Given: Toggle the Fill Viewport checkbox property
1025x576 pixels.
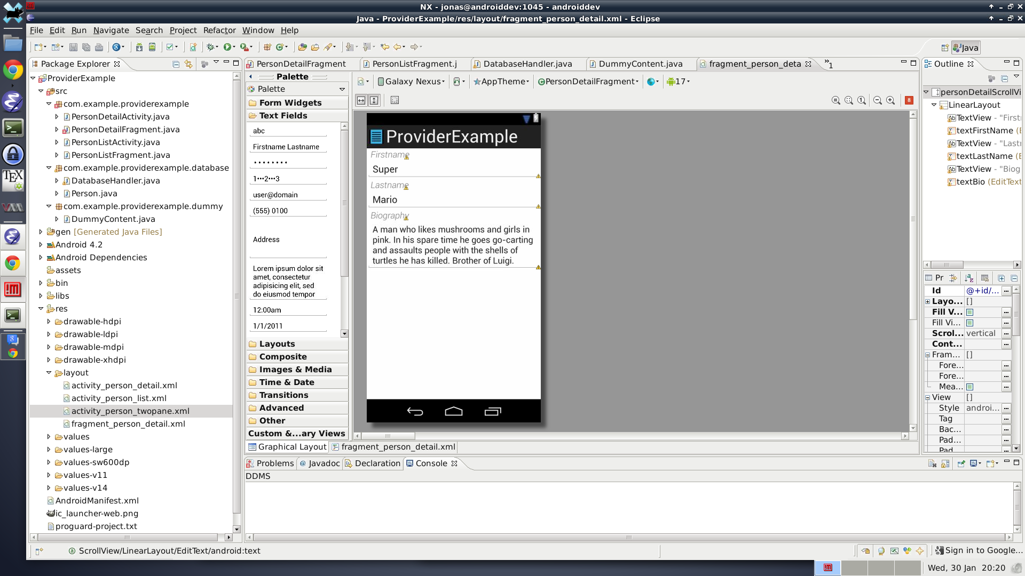Looking at the screenshot, I should click(x=970, y=312).
